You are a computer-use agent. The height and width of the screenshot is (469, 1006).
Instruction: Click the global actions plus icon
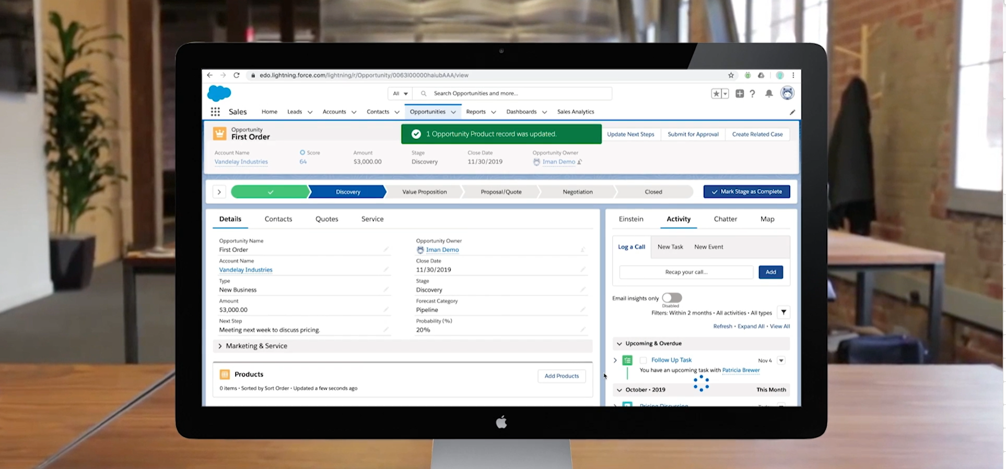coord(740,94)
